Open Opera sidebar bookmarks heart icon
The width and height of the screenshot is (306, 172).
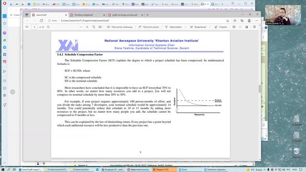pos(5,81)
